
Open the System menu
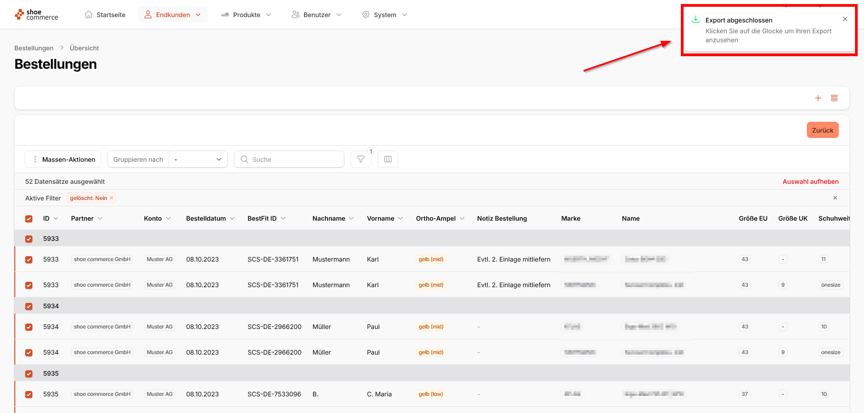click(384, 15)
